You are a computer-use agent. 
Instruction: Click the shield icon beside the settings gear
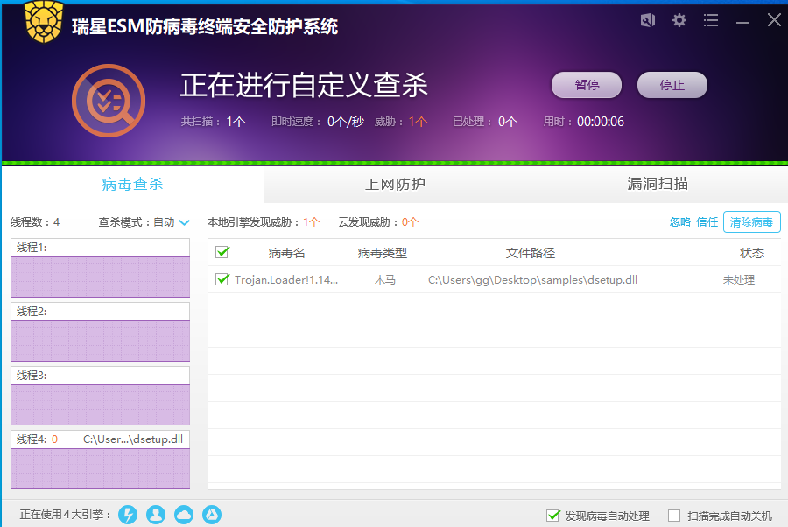[x=648, y=20]
